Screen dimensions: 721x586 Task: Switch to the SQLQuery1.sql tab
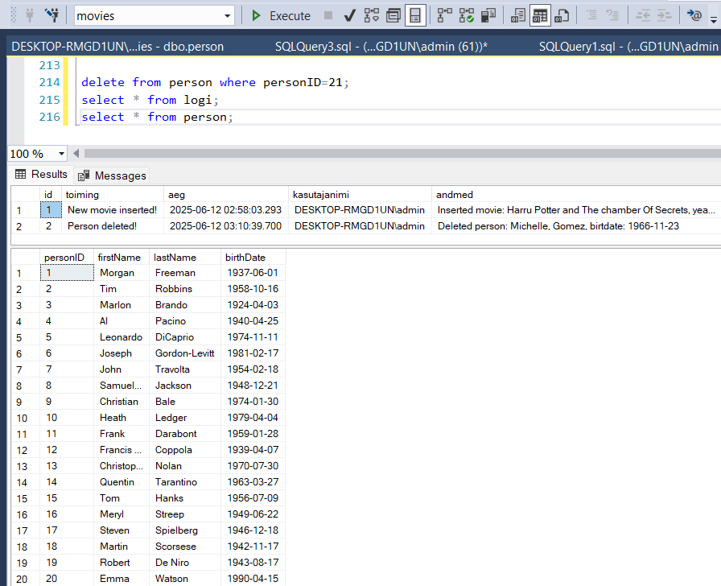coord(628,47)
